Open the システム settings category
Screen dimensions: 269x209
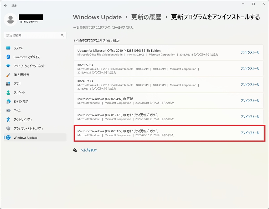click(35, 48)
